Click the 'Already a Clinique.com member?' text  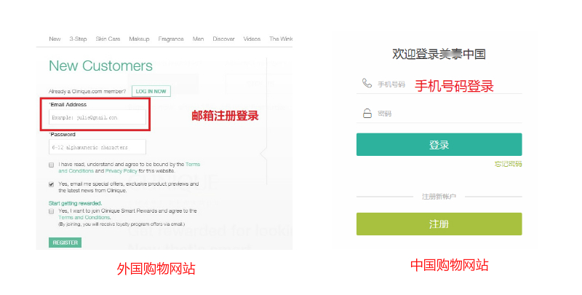tap(87, 91)
